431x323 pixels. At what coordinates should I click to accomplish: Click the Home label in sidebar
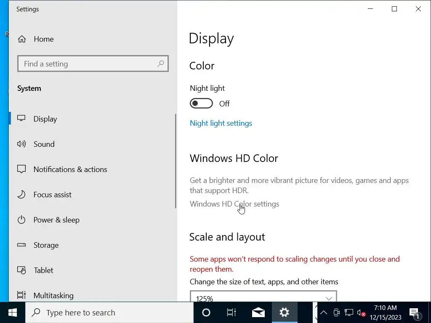(44, 39)
